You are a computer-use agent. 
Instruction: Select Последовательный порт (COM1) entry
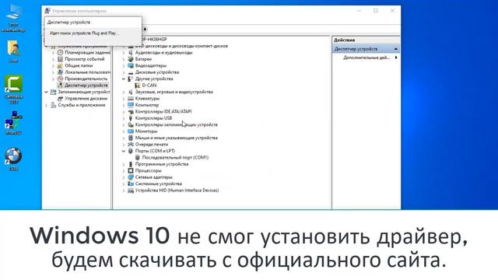click(x=175, y=157)
